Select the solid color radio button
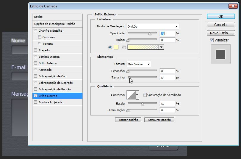Screen dimensions: 241x159 (x=110, y=47)
